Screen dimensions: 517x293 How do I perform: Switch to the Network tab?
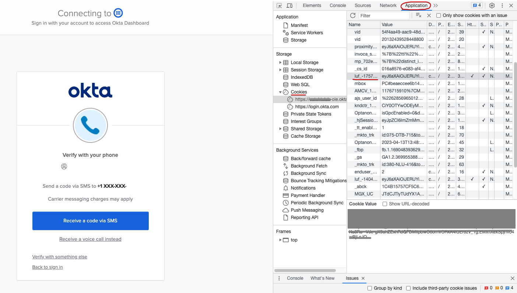tap(388, 6)
